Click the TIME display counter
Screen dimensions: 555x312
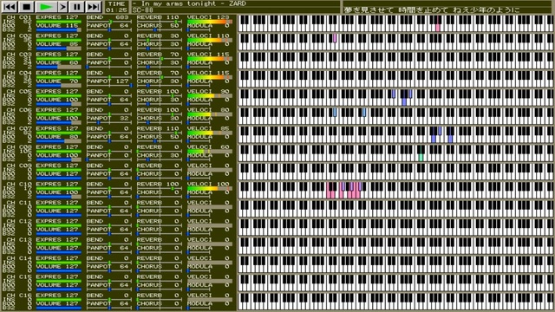[116, 7]
